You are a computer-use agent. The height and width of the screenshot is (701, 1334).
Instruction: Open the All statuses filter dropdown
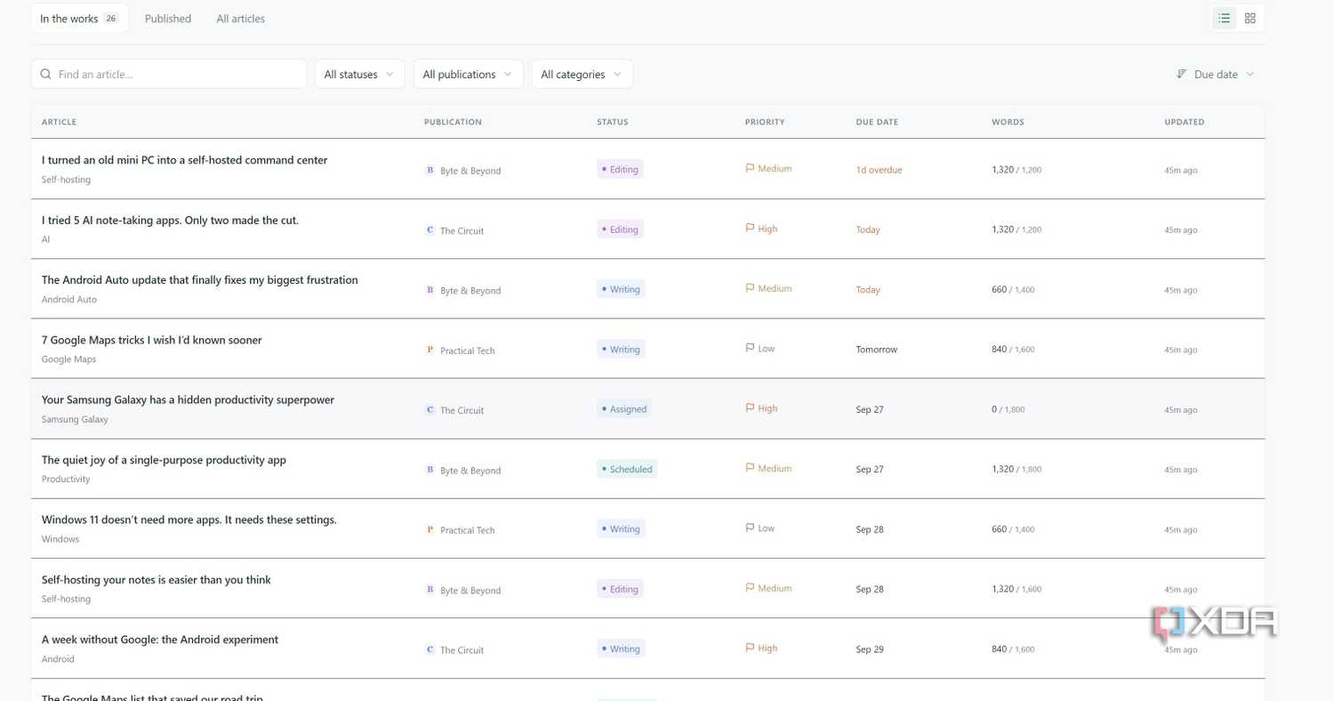click(359, 75)
